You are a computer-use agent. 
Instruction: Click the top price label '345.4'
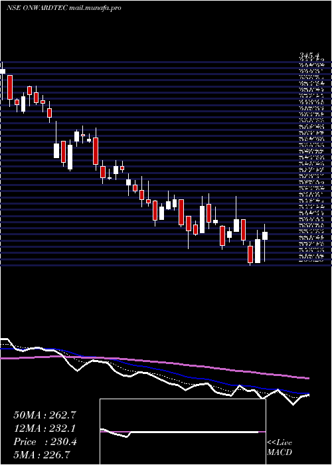coord(310,55)
